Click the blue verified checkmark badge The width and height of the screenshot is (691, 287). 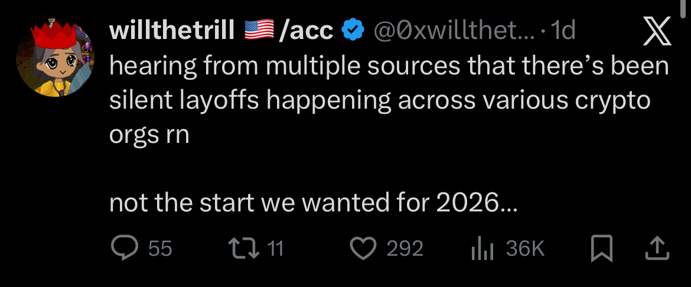353,31
